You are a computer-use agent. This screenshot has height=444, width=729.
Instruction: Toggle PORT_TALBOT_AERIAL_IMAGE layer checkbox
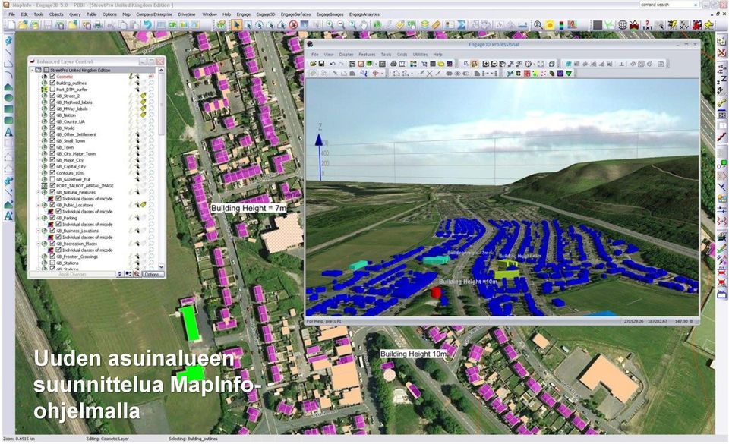tap(52, 186)
